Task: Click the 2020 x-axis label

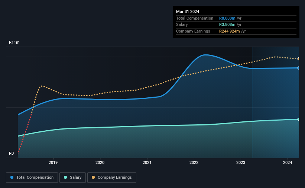Action: (100, 162)
